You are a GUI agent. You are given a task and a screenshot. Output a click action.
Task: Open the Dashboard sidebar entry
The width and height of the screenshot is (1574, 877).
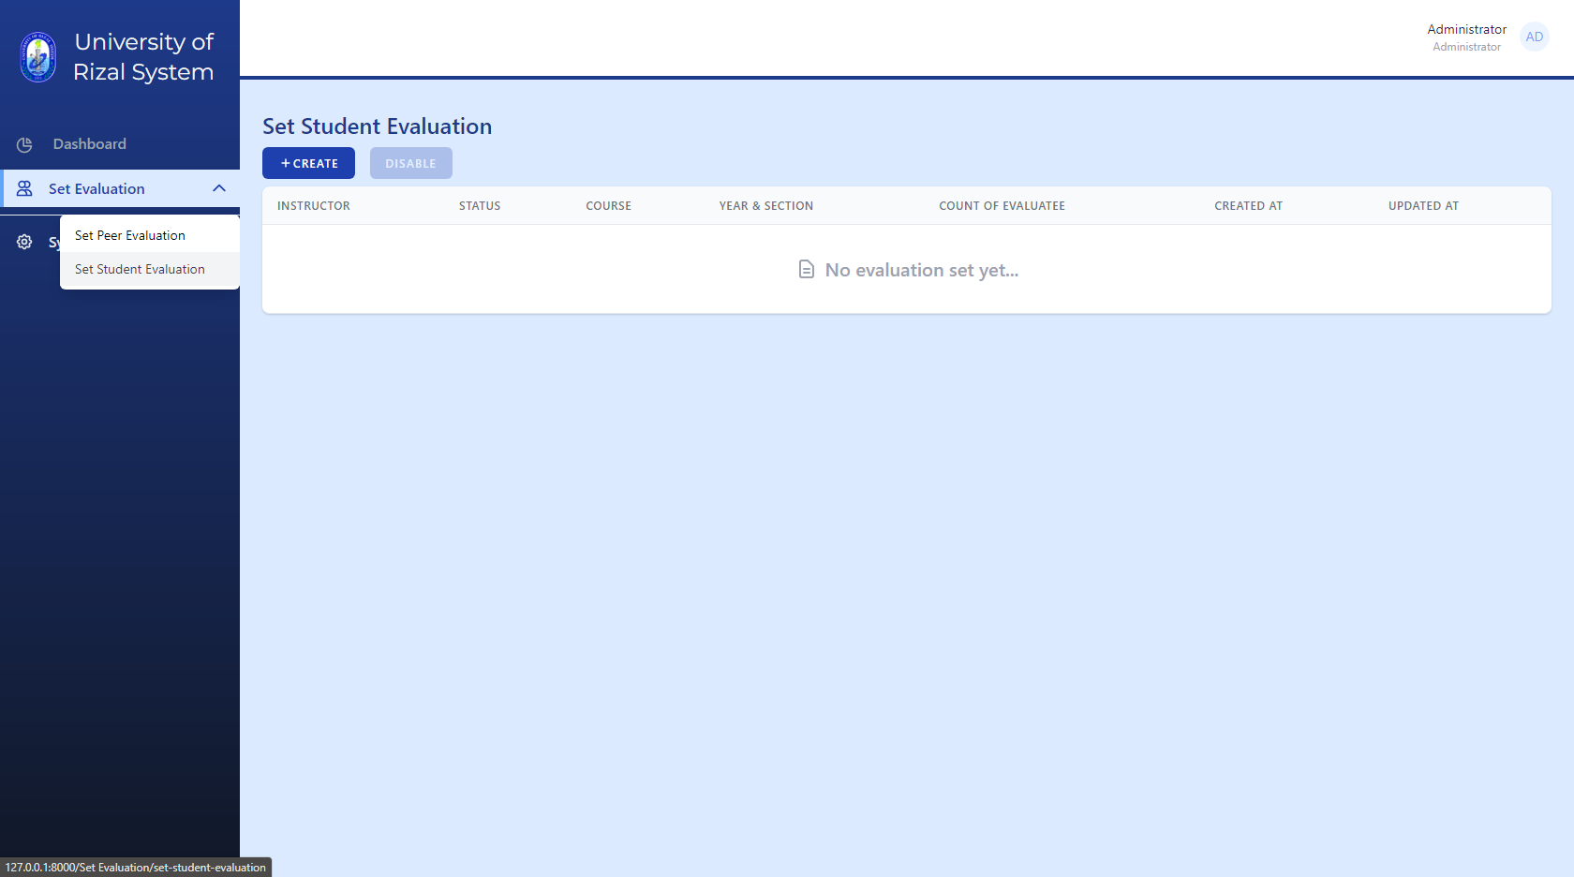click(x=89, y=144)
